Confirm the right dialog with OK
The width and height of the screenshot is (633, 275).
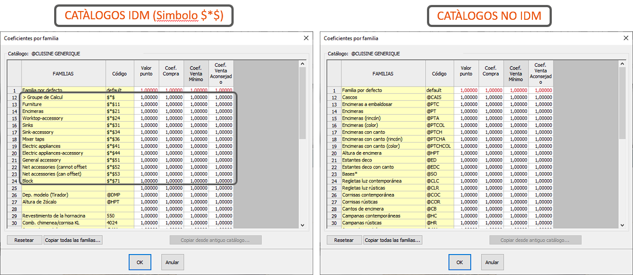tap(460, 262)
